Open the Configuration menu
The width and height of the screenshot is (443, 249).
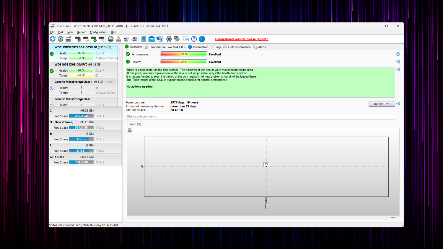(98, 32)
